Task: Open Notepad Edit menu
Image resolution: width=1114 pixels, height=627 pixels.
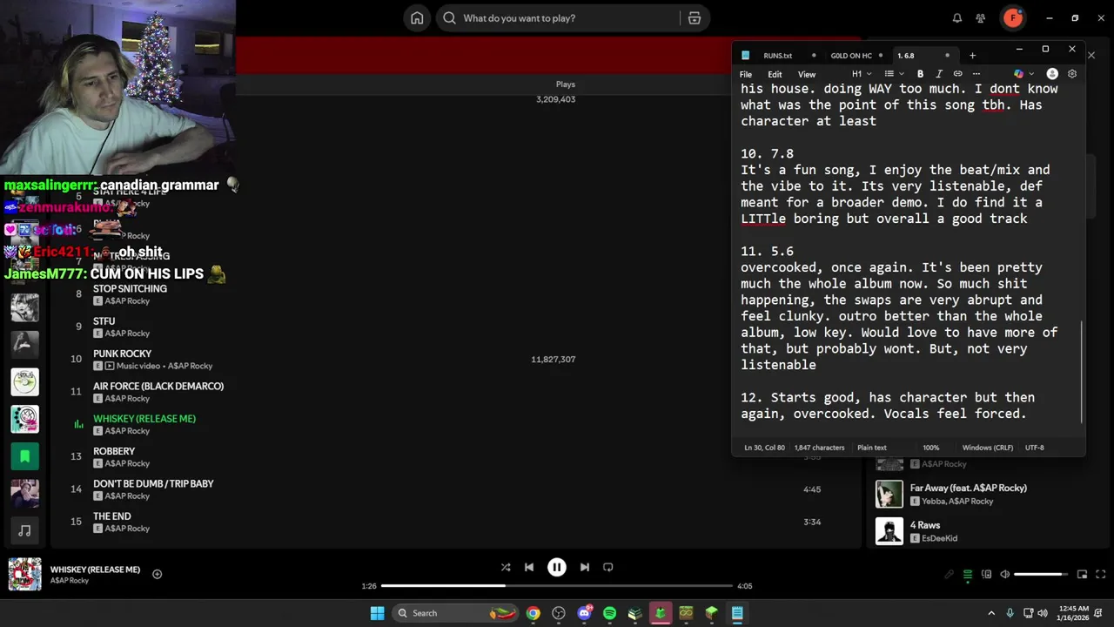Action: pos(775,75)
